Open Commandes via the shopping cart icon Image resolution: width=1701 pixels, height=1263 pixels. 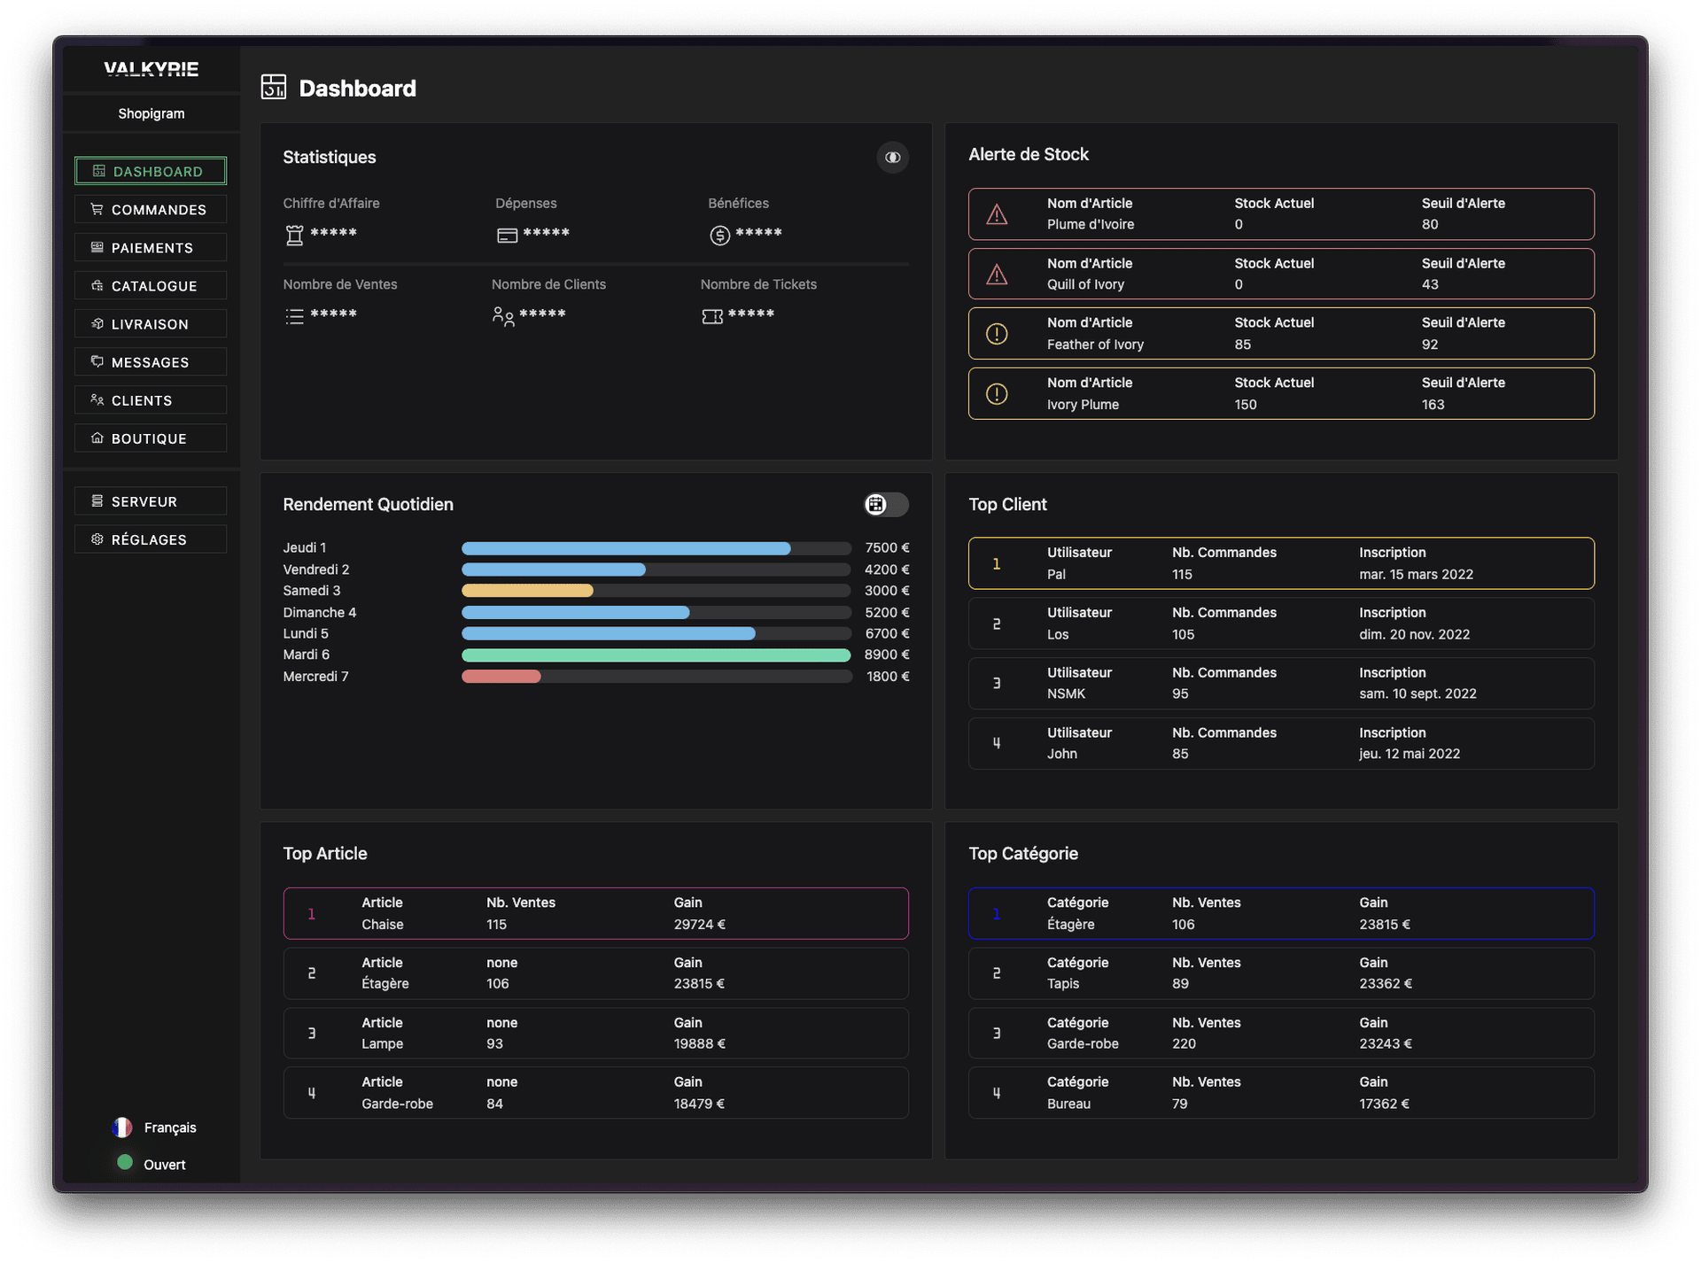coord(97,209)
